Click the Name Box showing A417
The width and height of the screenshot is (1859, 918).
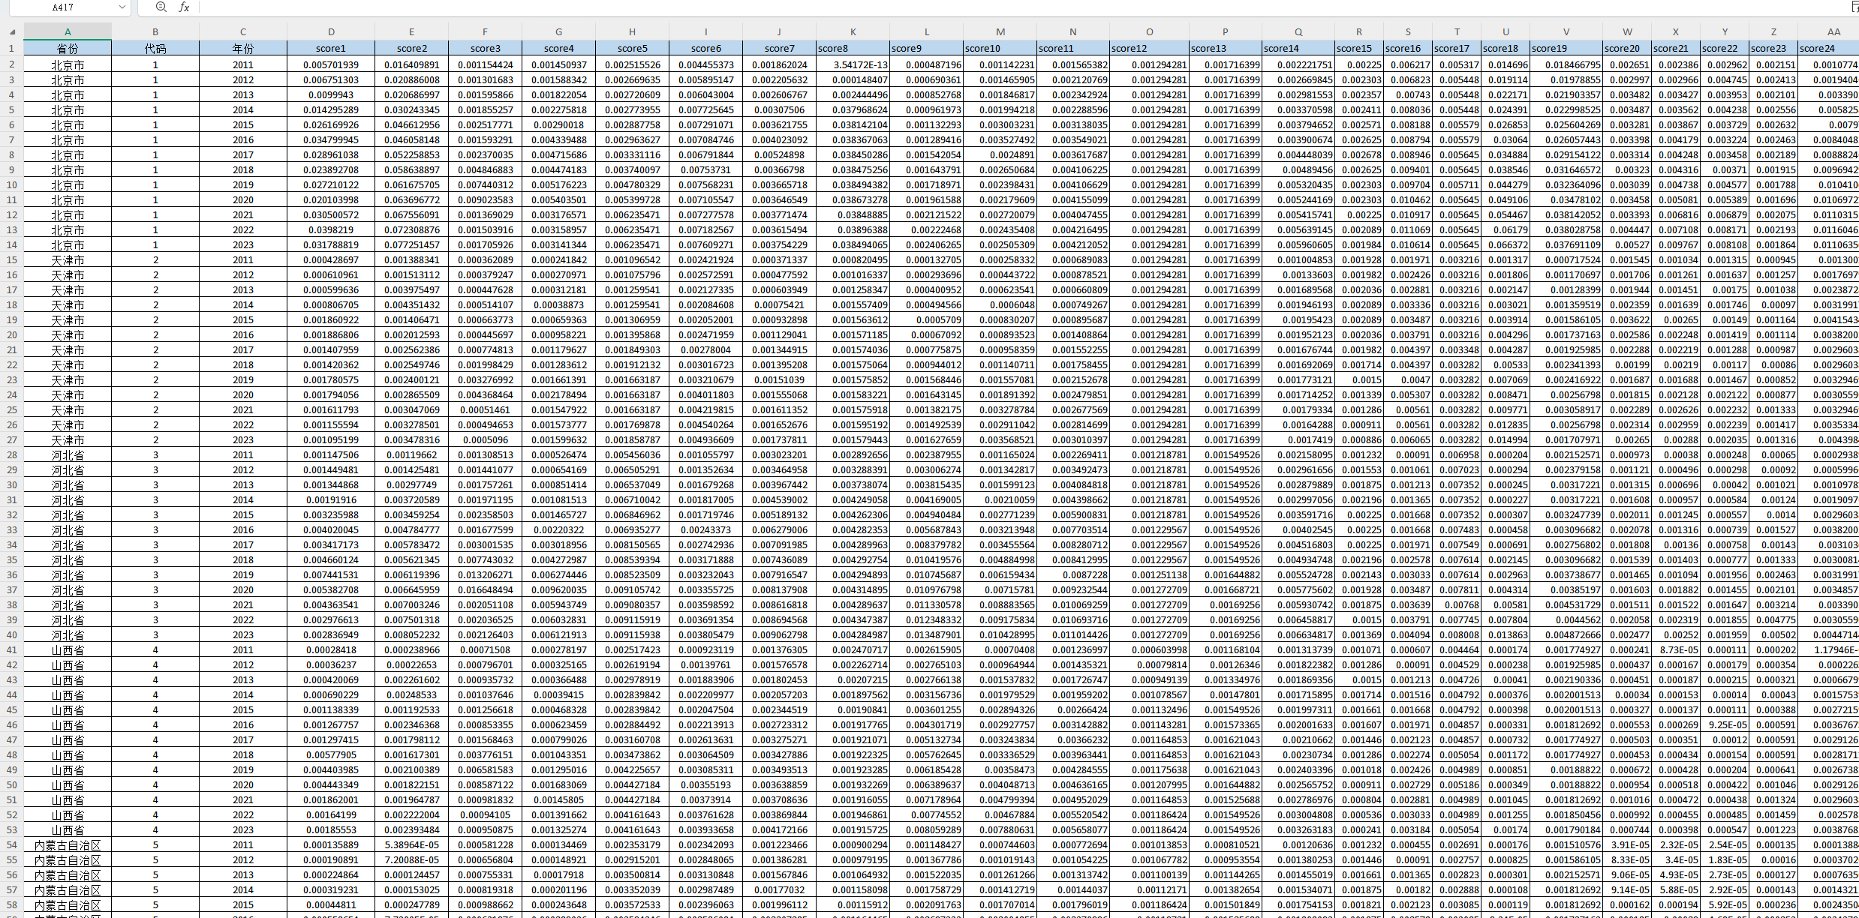63,7
